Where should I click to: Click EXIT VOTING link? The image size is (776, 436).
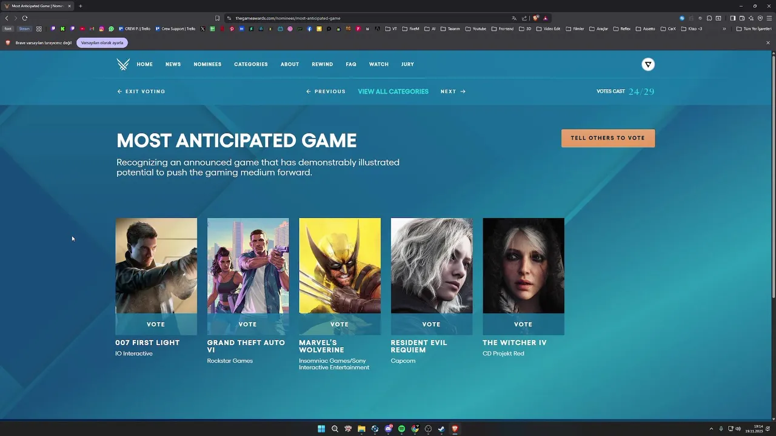tap(141, 91)
